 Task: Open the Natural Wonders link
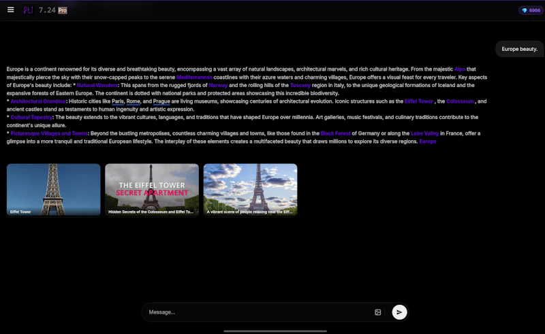click(x=97, y=85)
